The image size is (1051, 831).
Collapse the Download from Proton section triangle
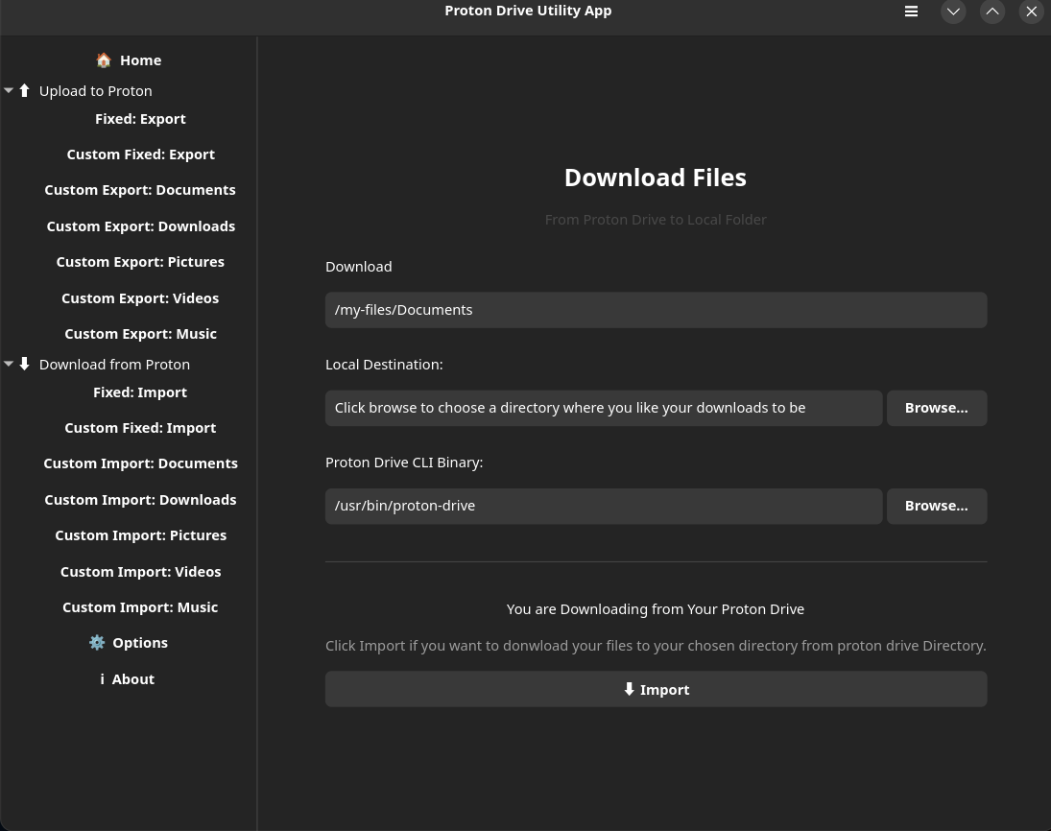(x=9, y=364)
